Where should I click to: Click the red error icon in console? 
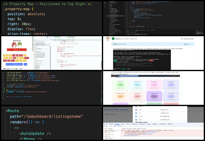(122, 130)
